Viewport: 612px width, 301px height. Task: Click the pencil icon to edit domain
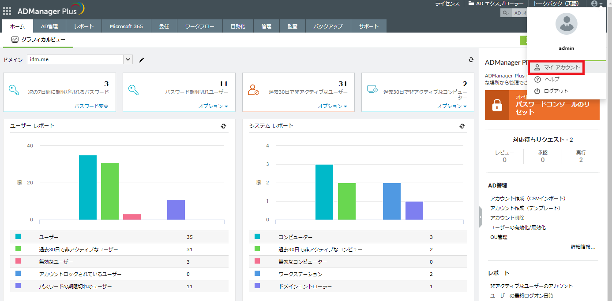point(142,60)
